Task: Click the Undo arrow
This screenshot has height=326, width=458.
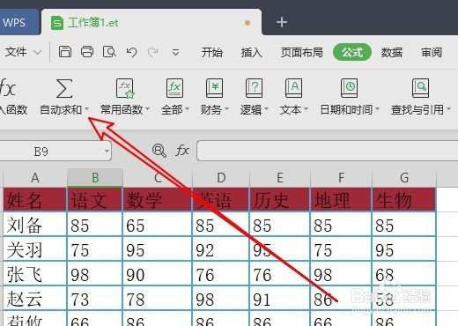Action: [x=131, y=52]
